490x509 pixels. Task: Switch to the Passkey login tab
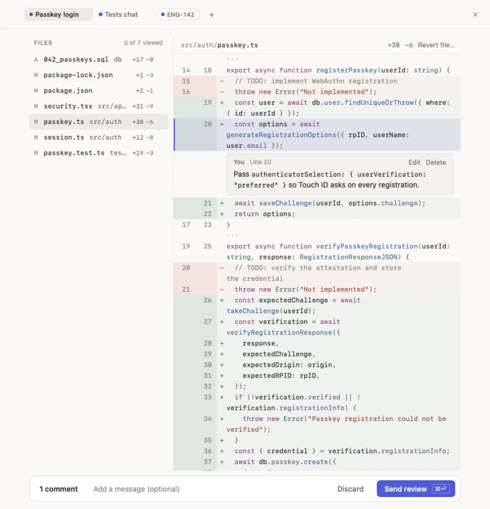[x=59, y=14]
